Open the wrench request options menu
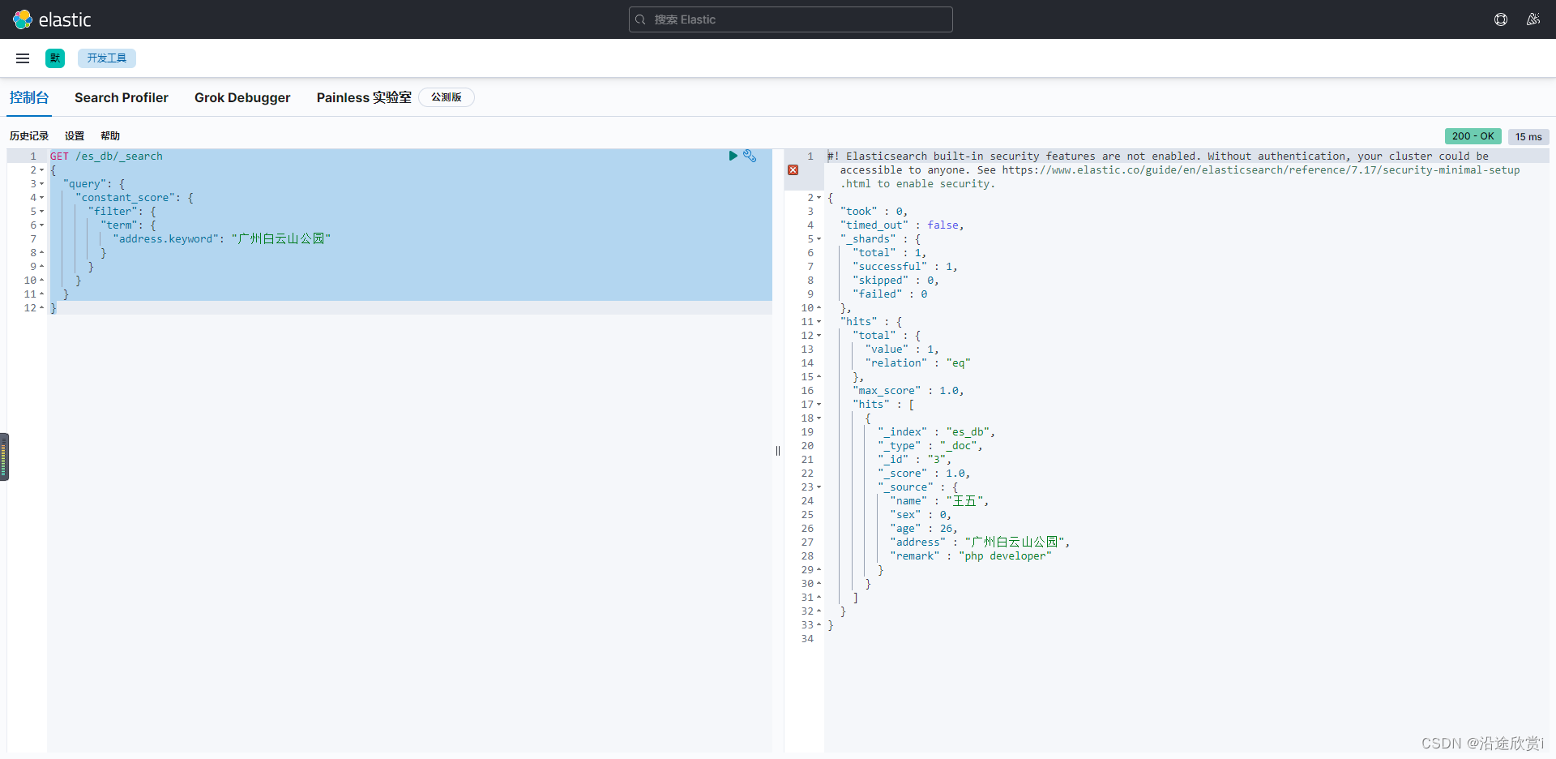 [750, 156]
